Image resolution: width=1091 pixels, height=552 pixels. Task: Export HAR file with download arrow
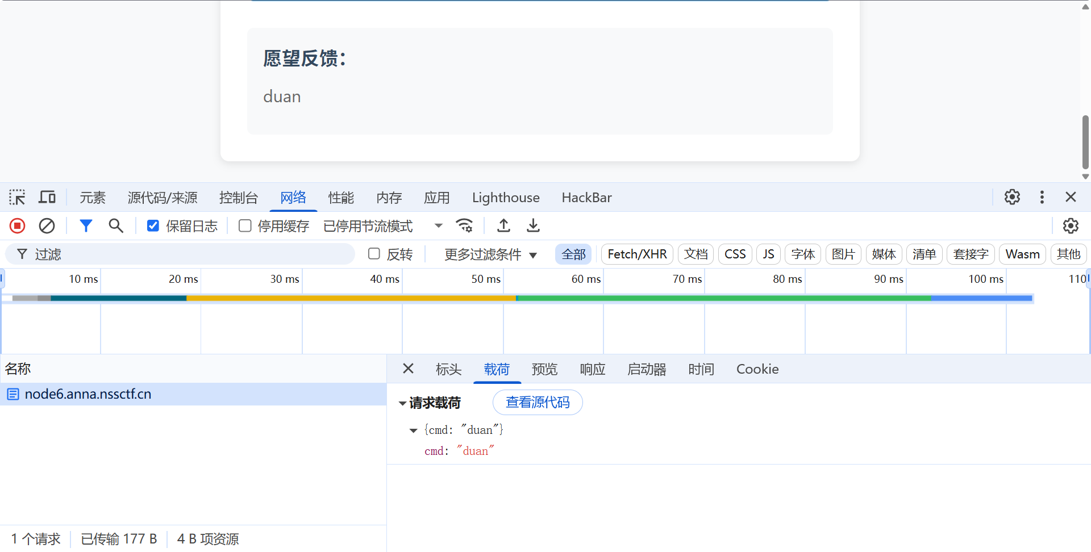(x=533, y=226)
